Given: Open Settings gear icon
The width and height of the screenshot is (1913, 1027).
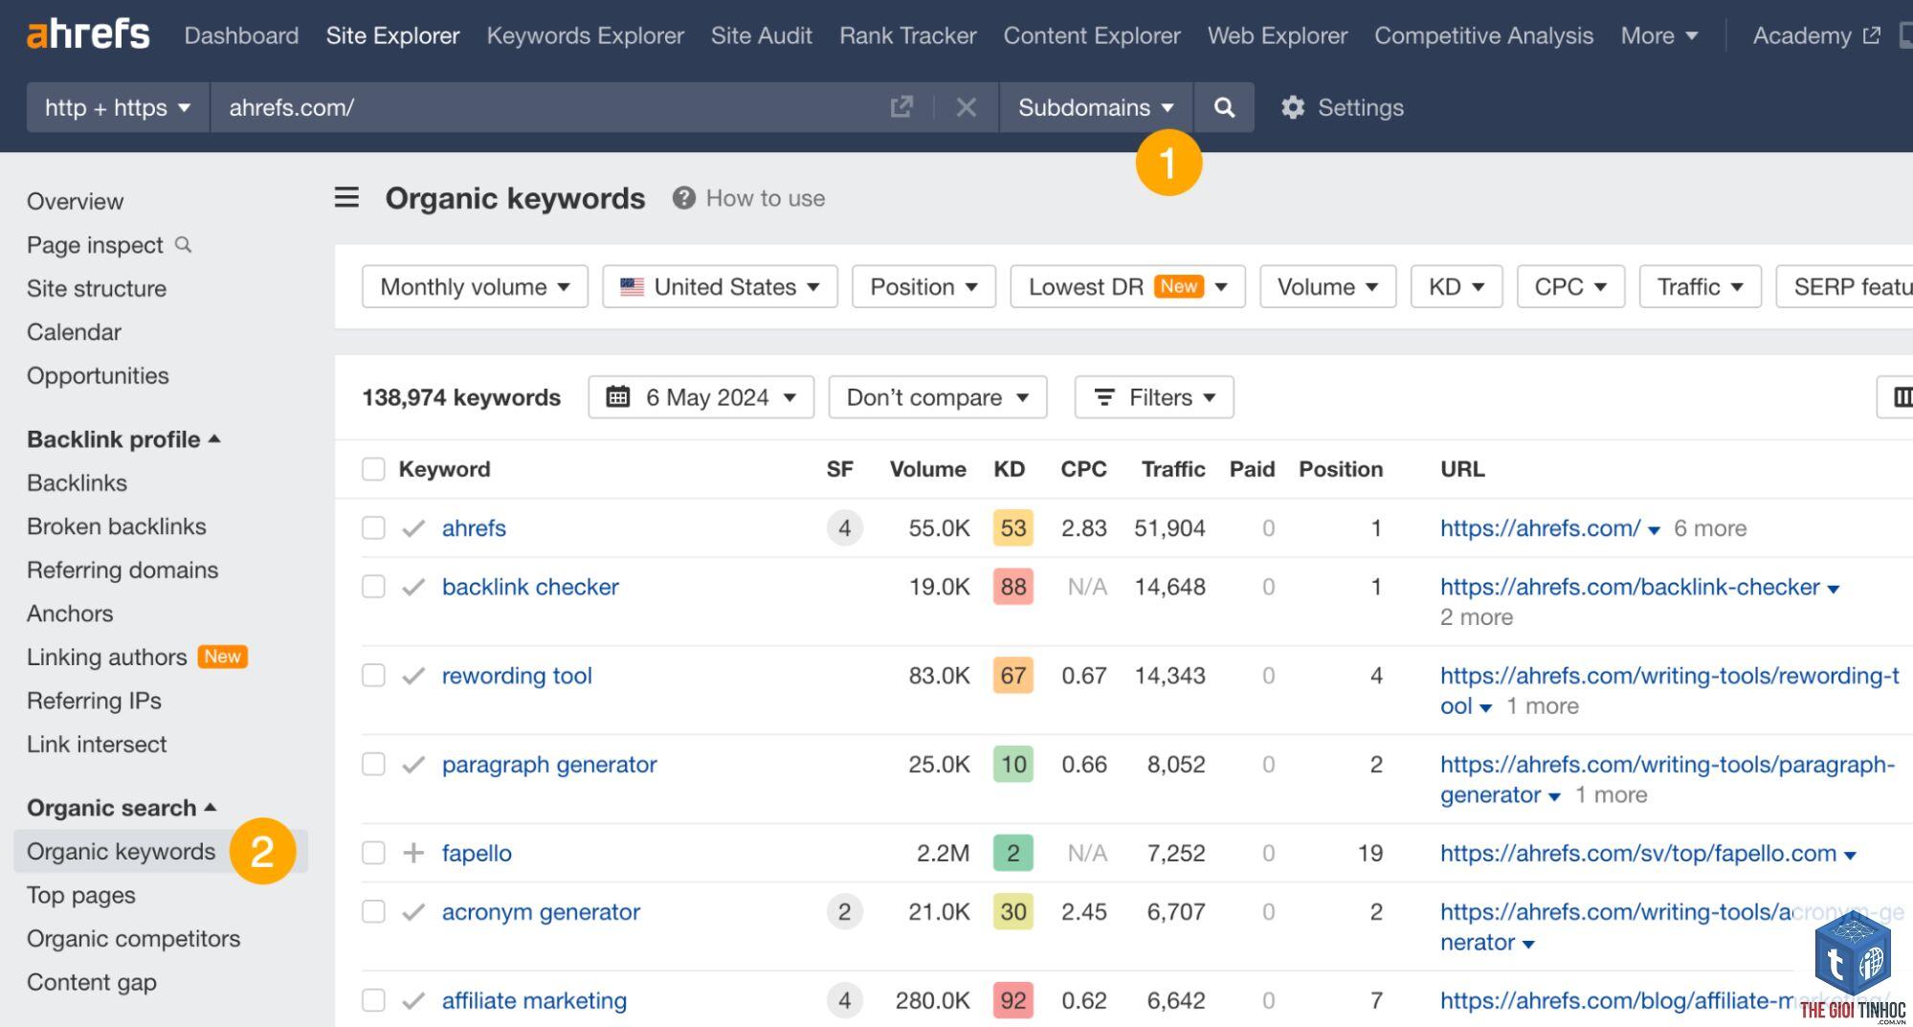Looking at the screenshot, I should (x=1293, y=107).
